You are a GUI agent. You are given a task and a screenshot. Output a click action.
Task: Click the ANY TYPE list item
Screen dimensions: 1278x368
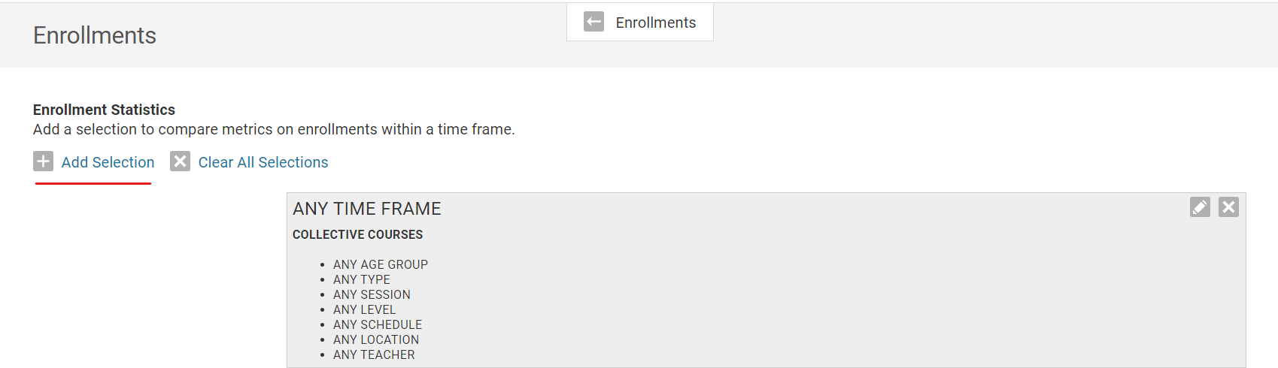361,279
